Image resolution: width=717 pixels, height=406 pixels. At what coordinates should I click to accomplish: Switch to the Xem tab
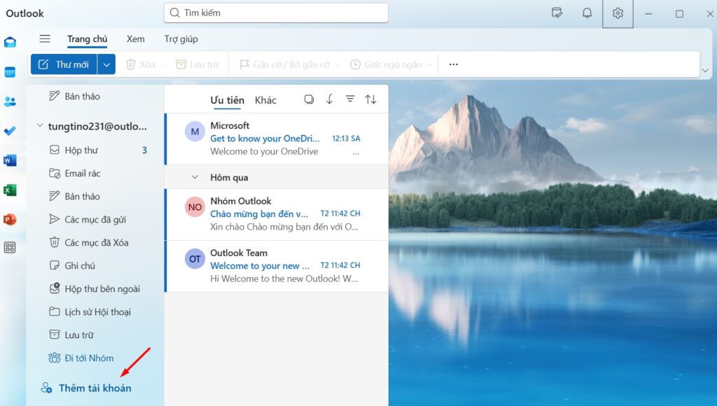click(x=135, y=39)
